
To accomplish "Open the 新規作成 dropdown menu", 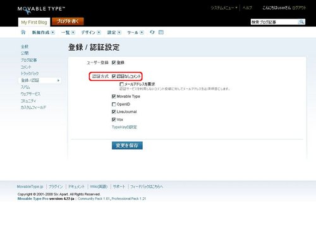I will [44, 32].
